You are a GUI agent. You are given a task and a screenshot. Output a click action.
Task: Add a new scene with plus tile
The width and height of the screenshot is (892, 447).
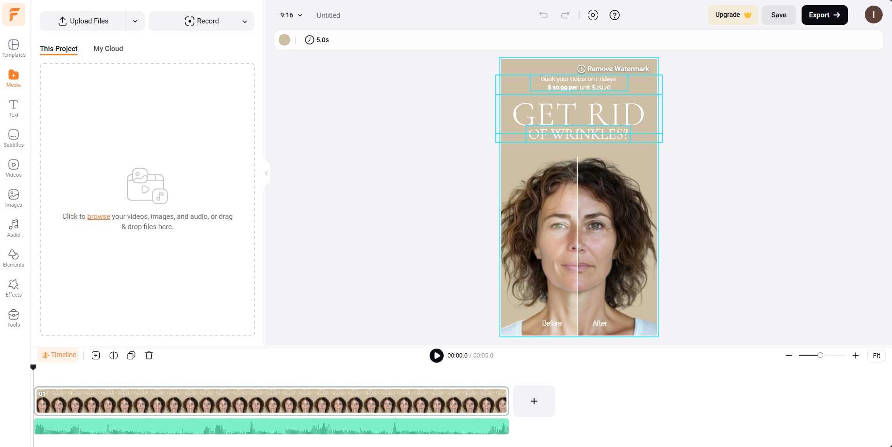(x=534, y=401)
